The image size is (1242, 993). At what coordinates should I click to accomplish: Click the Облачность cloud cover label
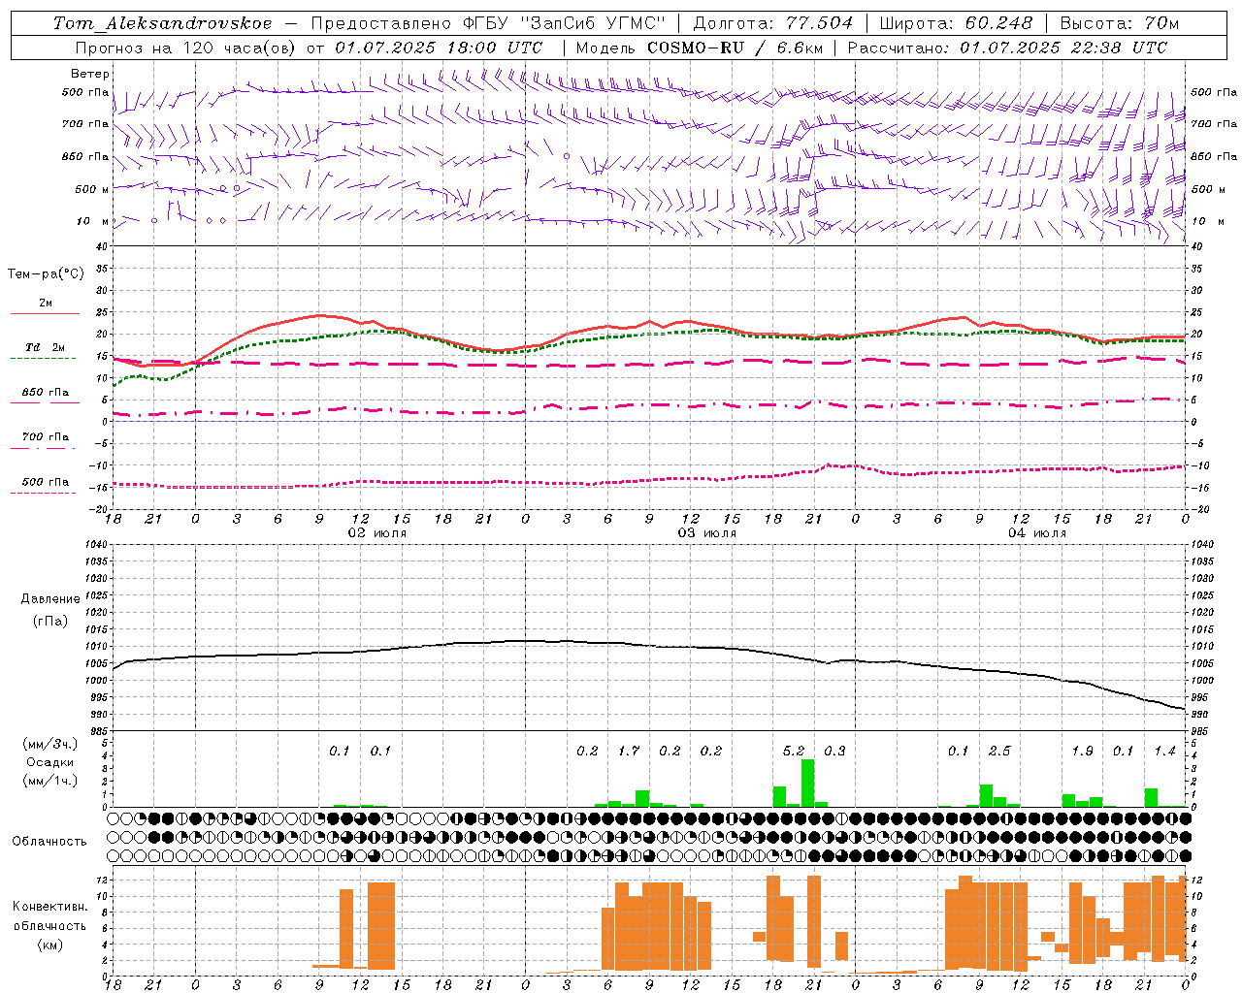(49, 841)
